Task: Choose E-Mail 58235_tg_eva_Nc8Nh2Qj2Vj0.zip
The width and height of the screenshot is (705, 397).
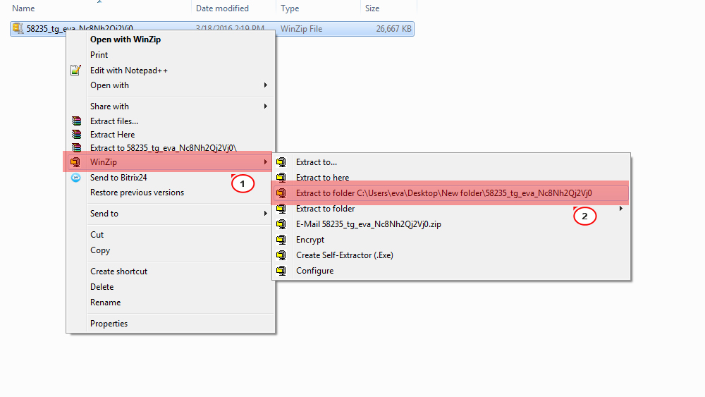Action: (x=451, y=224)
